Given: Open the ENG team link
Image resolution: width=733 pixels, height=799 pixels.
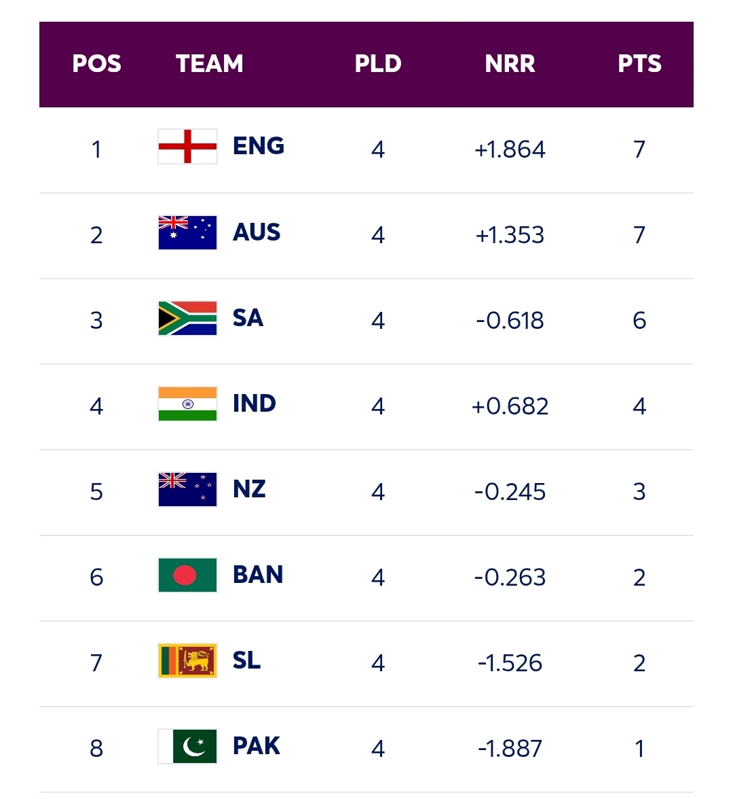Looking at the screenshot, I should coord(258,146).
